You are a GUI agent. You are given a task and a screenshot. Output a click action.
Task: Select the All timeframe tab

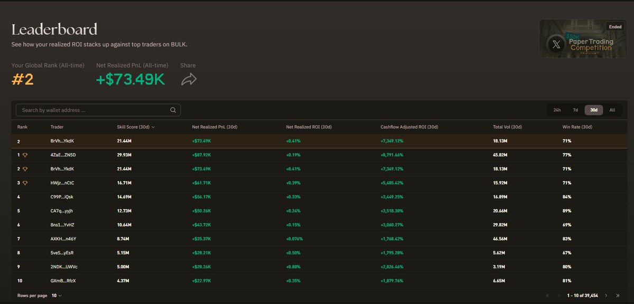tap(612, 110)
